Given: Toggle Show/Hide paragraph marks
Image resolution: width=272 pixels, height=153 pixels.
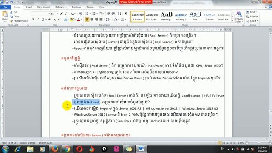Looking at the screenshot, I should [126, 14].
